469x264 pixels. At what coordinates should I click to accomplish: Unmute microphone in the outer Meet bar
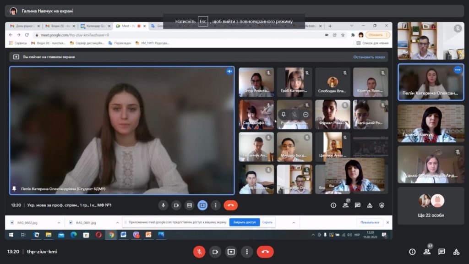pyautogui.click(x=199, y=252)
